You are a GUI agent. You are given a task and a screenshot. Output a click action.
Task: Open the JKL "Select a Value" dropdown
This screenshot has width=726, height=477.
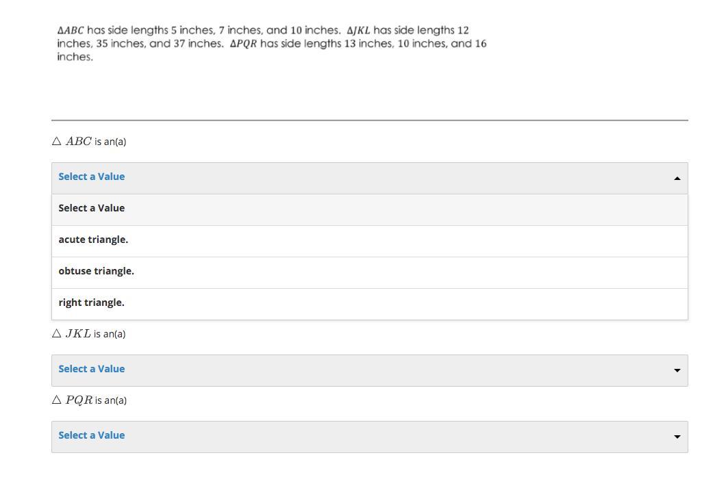[91, 369]
